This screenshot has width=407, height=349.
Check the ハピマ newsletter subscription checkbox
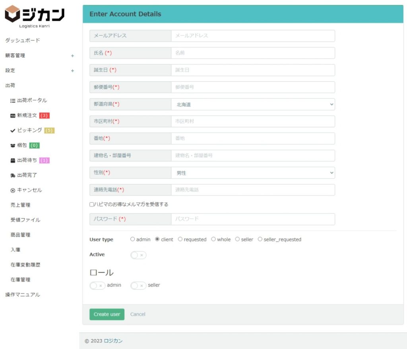[x=92, y=205]
